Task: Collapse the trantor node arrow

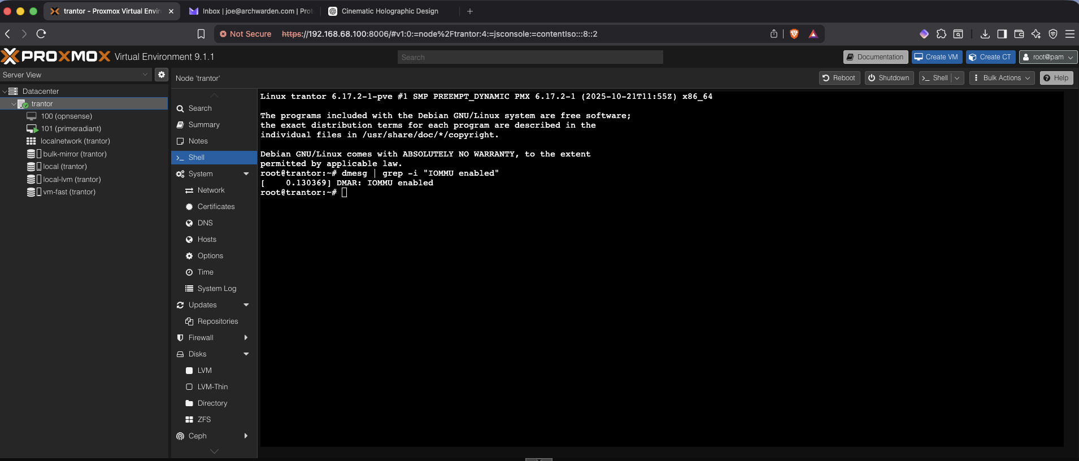Action: coord(14,103)
